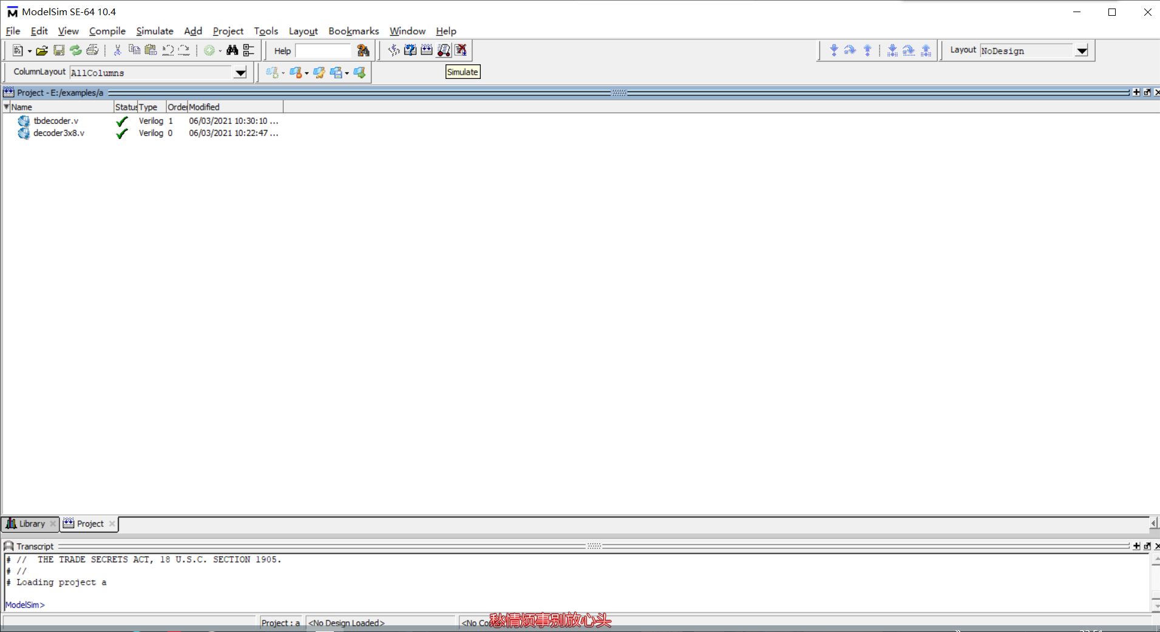1160x632 pixels.
Task: Select the tbdecoder.v file row
Action: [143, 121]
